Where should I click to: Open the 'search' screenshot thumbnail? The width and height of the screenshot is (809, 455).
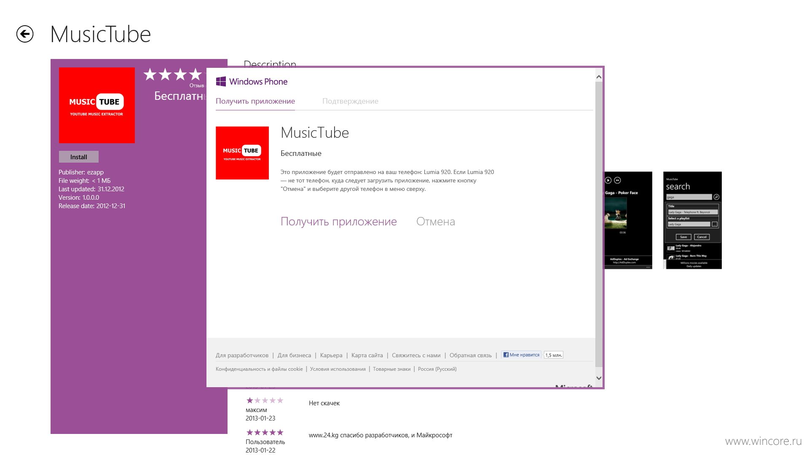pyautogui.click(x=692, y=220)
